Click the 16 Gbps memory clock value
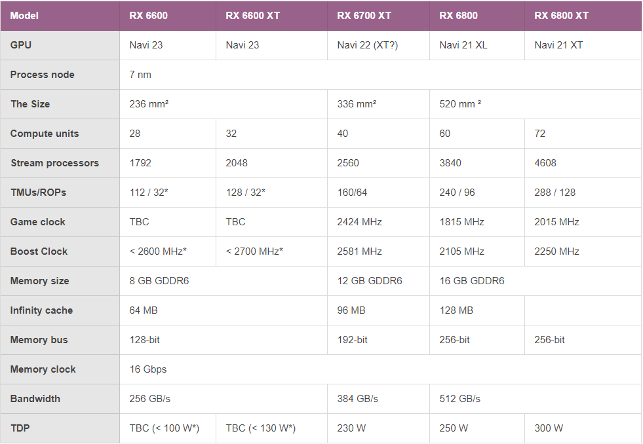This screenshot has height=444, width=643. [x=148, y=369]
